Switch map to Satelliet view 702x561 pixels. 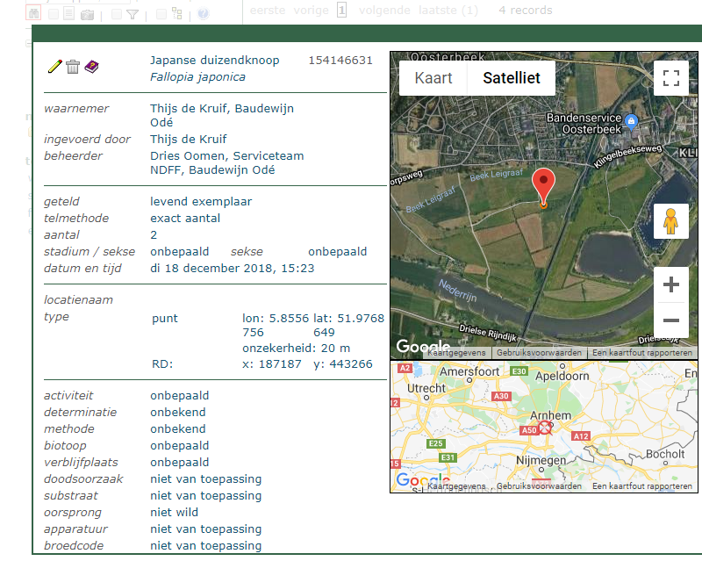512,78
